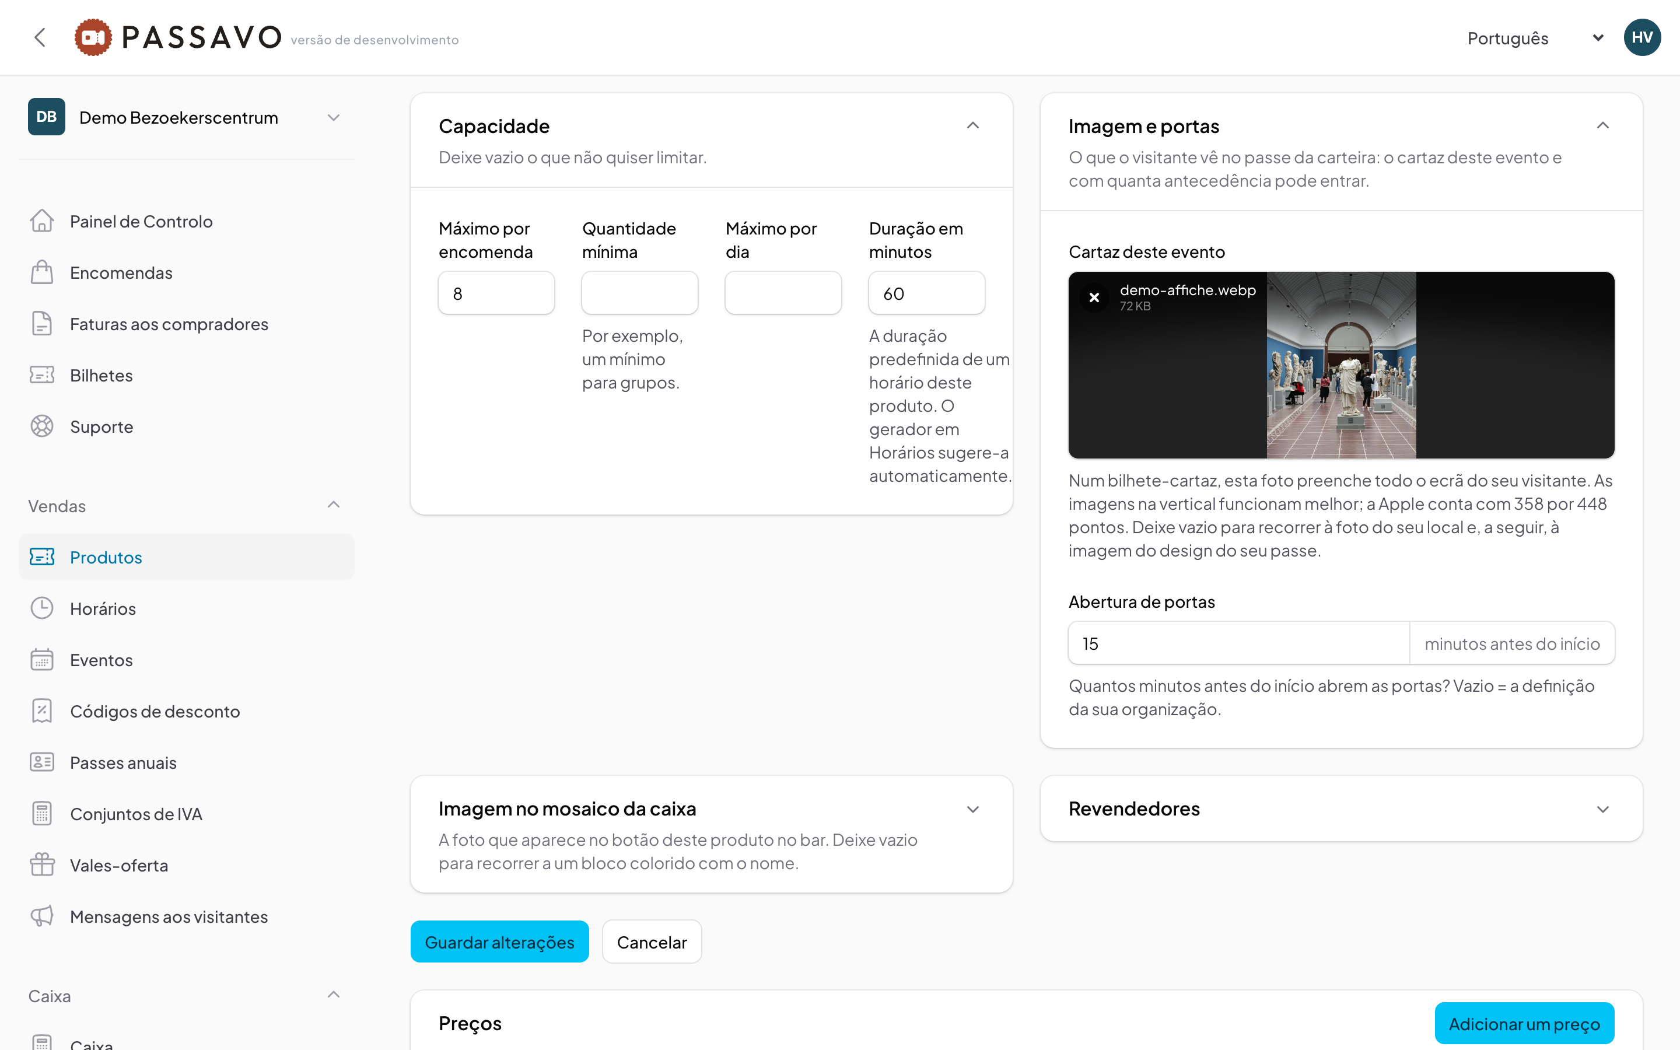Click the Eventos calendar icon
Image resolution: width=1680 pixels, height=1050 pixels.
click(41, 660)
